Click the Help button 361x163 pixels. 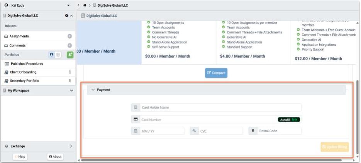pyautogui.click(x=20, y=156)
